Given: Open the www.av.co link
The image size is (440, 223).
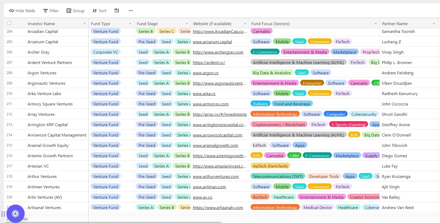Looking at the screenshot, I should pos(202,197).
